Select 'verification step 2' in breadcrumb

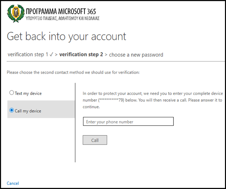(81, 55)
